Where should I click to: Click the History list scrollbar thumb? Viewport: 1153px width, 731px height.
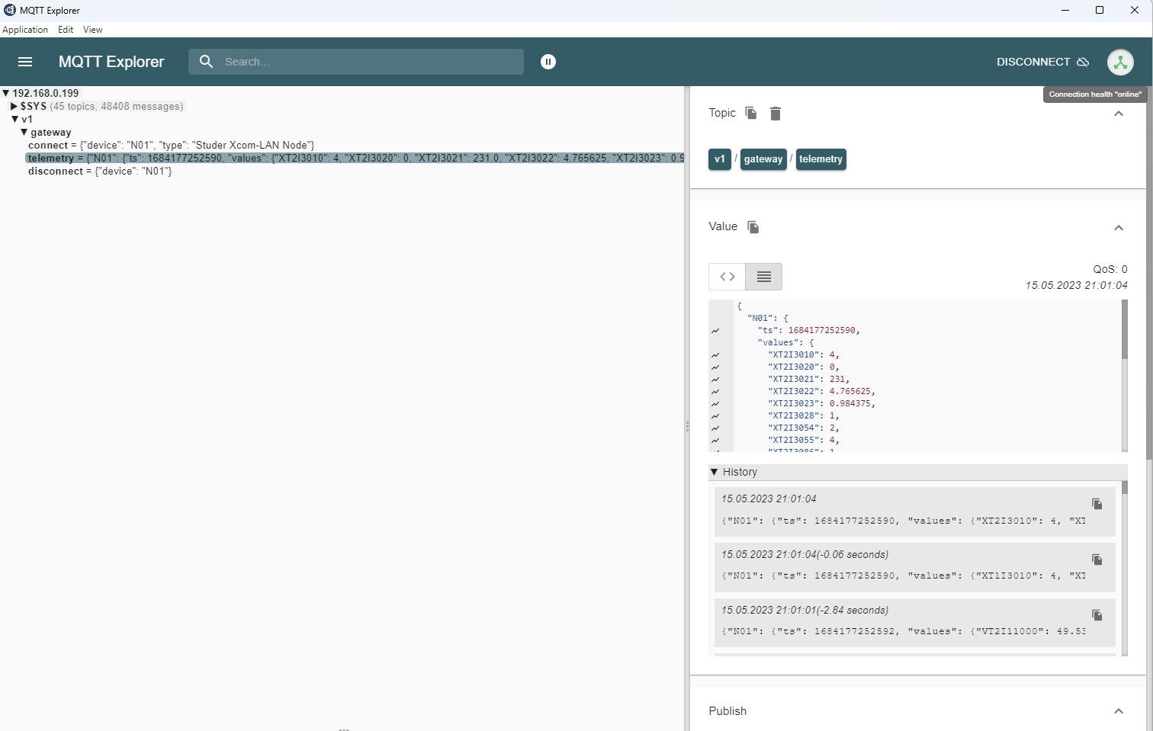(x=1124, y=487)
